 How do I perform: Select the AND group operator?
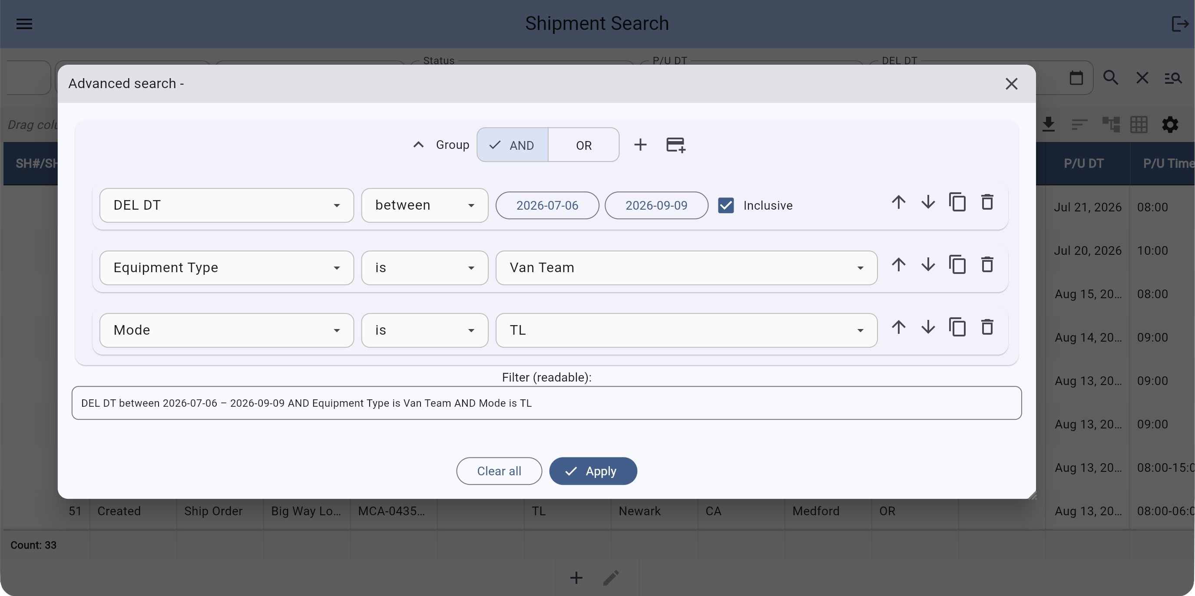[x=512, y=145]
